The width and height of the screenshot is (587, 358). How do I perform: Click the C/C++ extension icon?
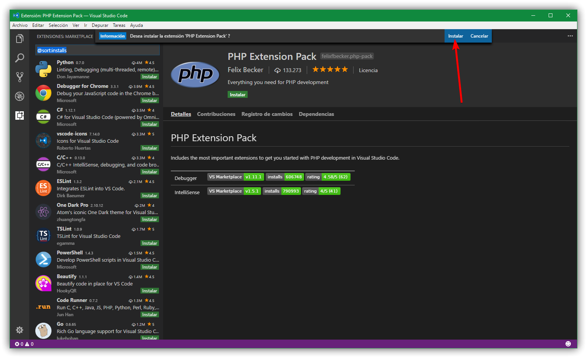[x=43, y=165]
